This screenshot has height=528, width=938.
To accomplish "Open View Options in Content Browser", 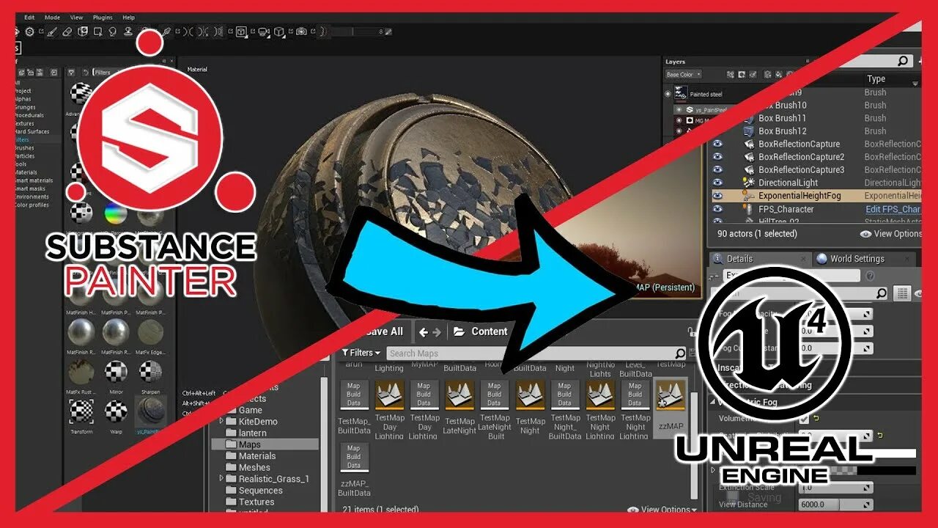I will click(662, 510).
